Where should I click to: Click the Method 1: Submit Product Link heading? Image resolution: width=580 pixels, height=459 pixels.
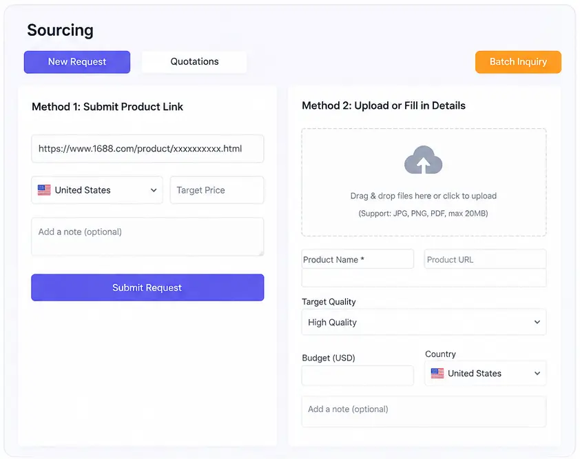point(107,107)
